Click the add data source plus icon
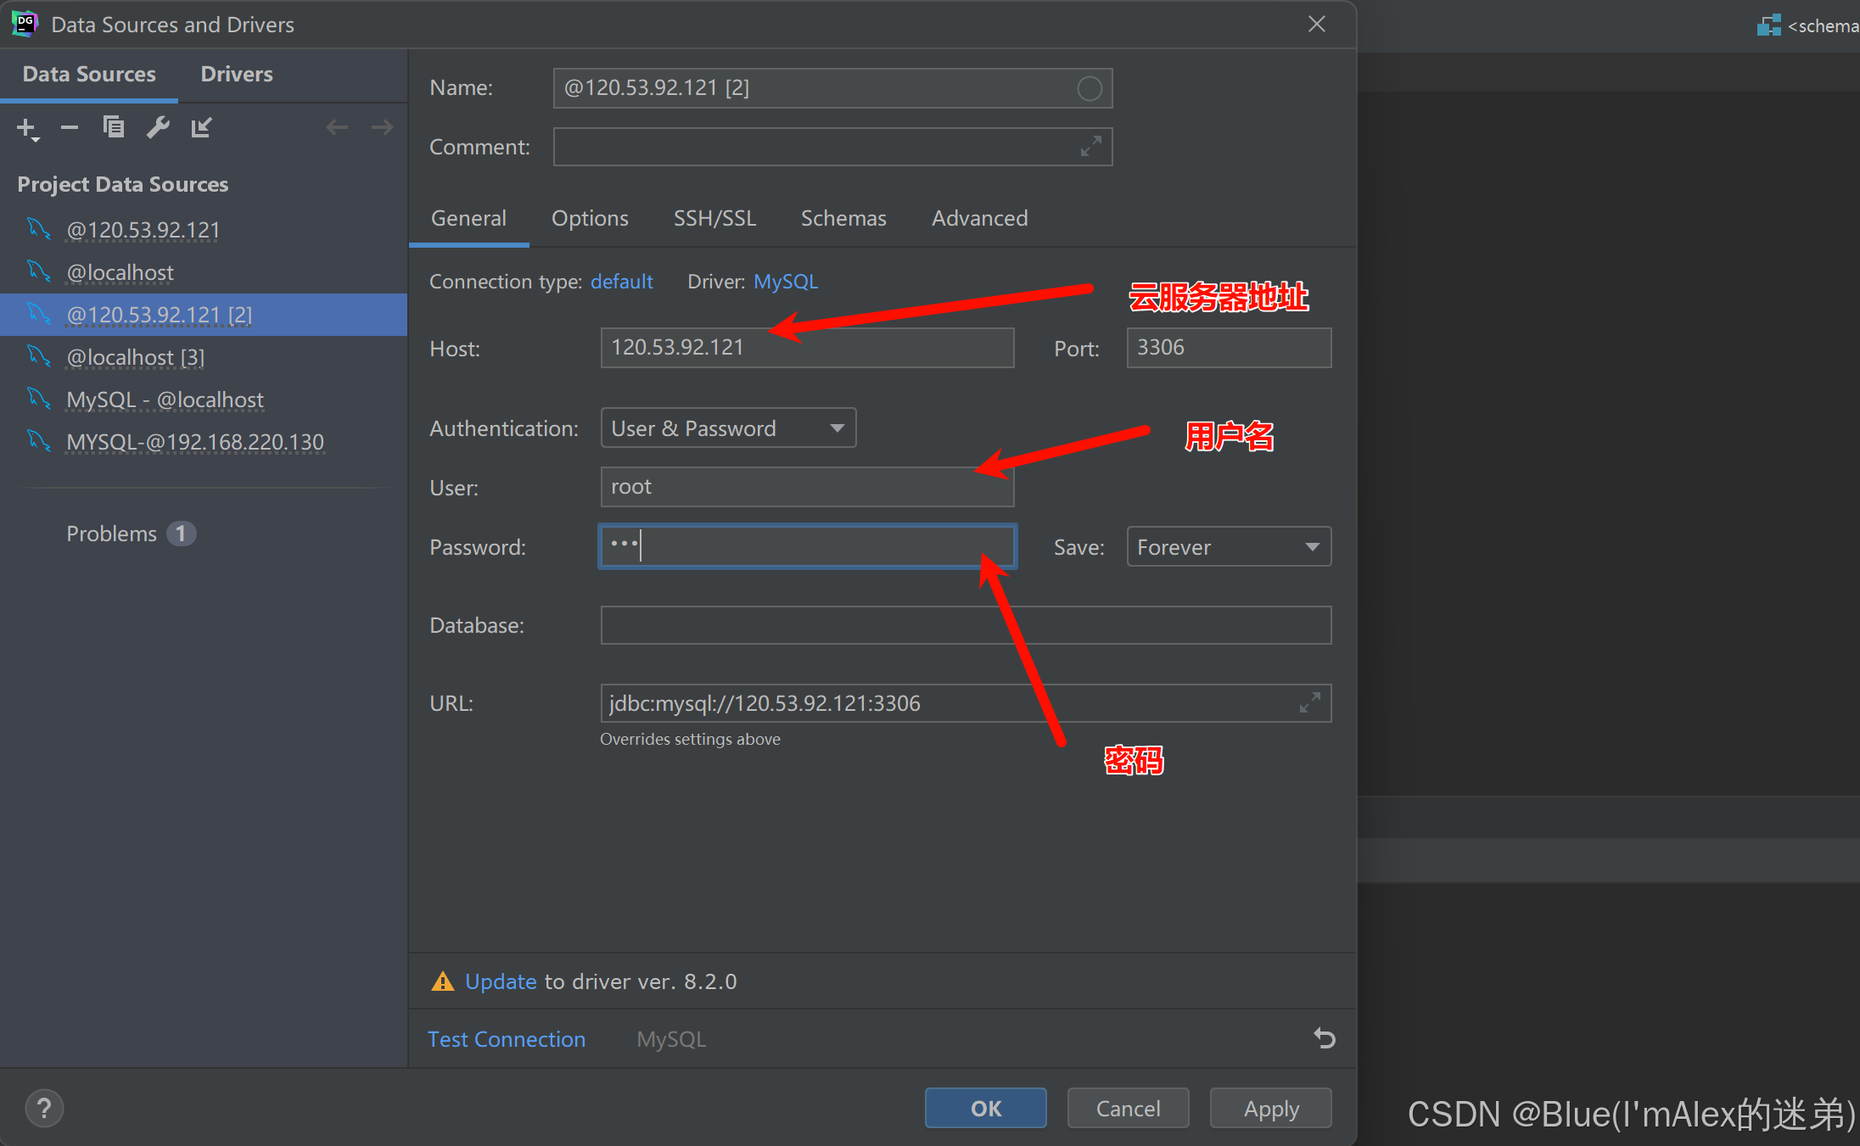The image size is (1860, 1146). point(27,128)
